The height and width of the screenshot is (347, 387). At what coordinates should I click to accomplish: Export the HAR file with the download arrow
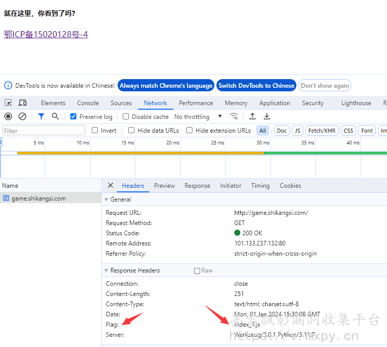267,116
